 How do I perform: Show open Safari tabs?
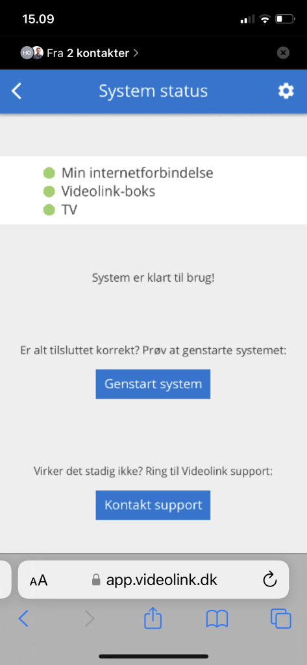[x=280, y=619]
